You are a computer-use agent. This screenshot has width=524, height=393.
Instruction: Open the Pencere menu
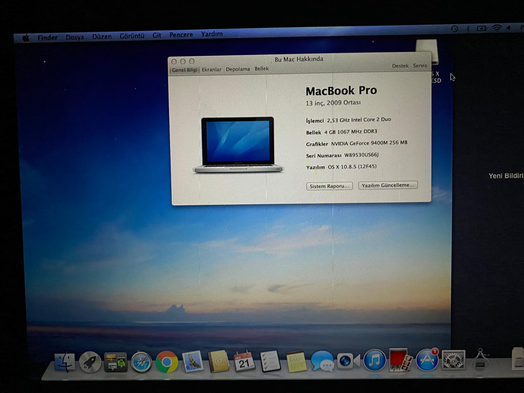(181, 34)
